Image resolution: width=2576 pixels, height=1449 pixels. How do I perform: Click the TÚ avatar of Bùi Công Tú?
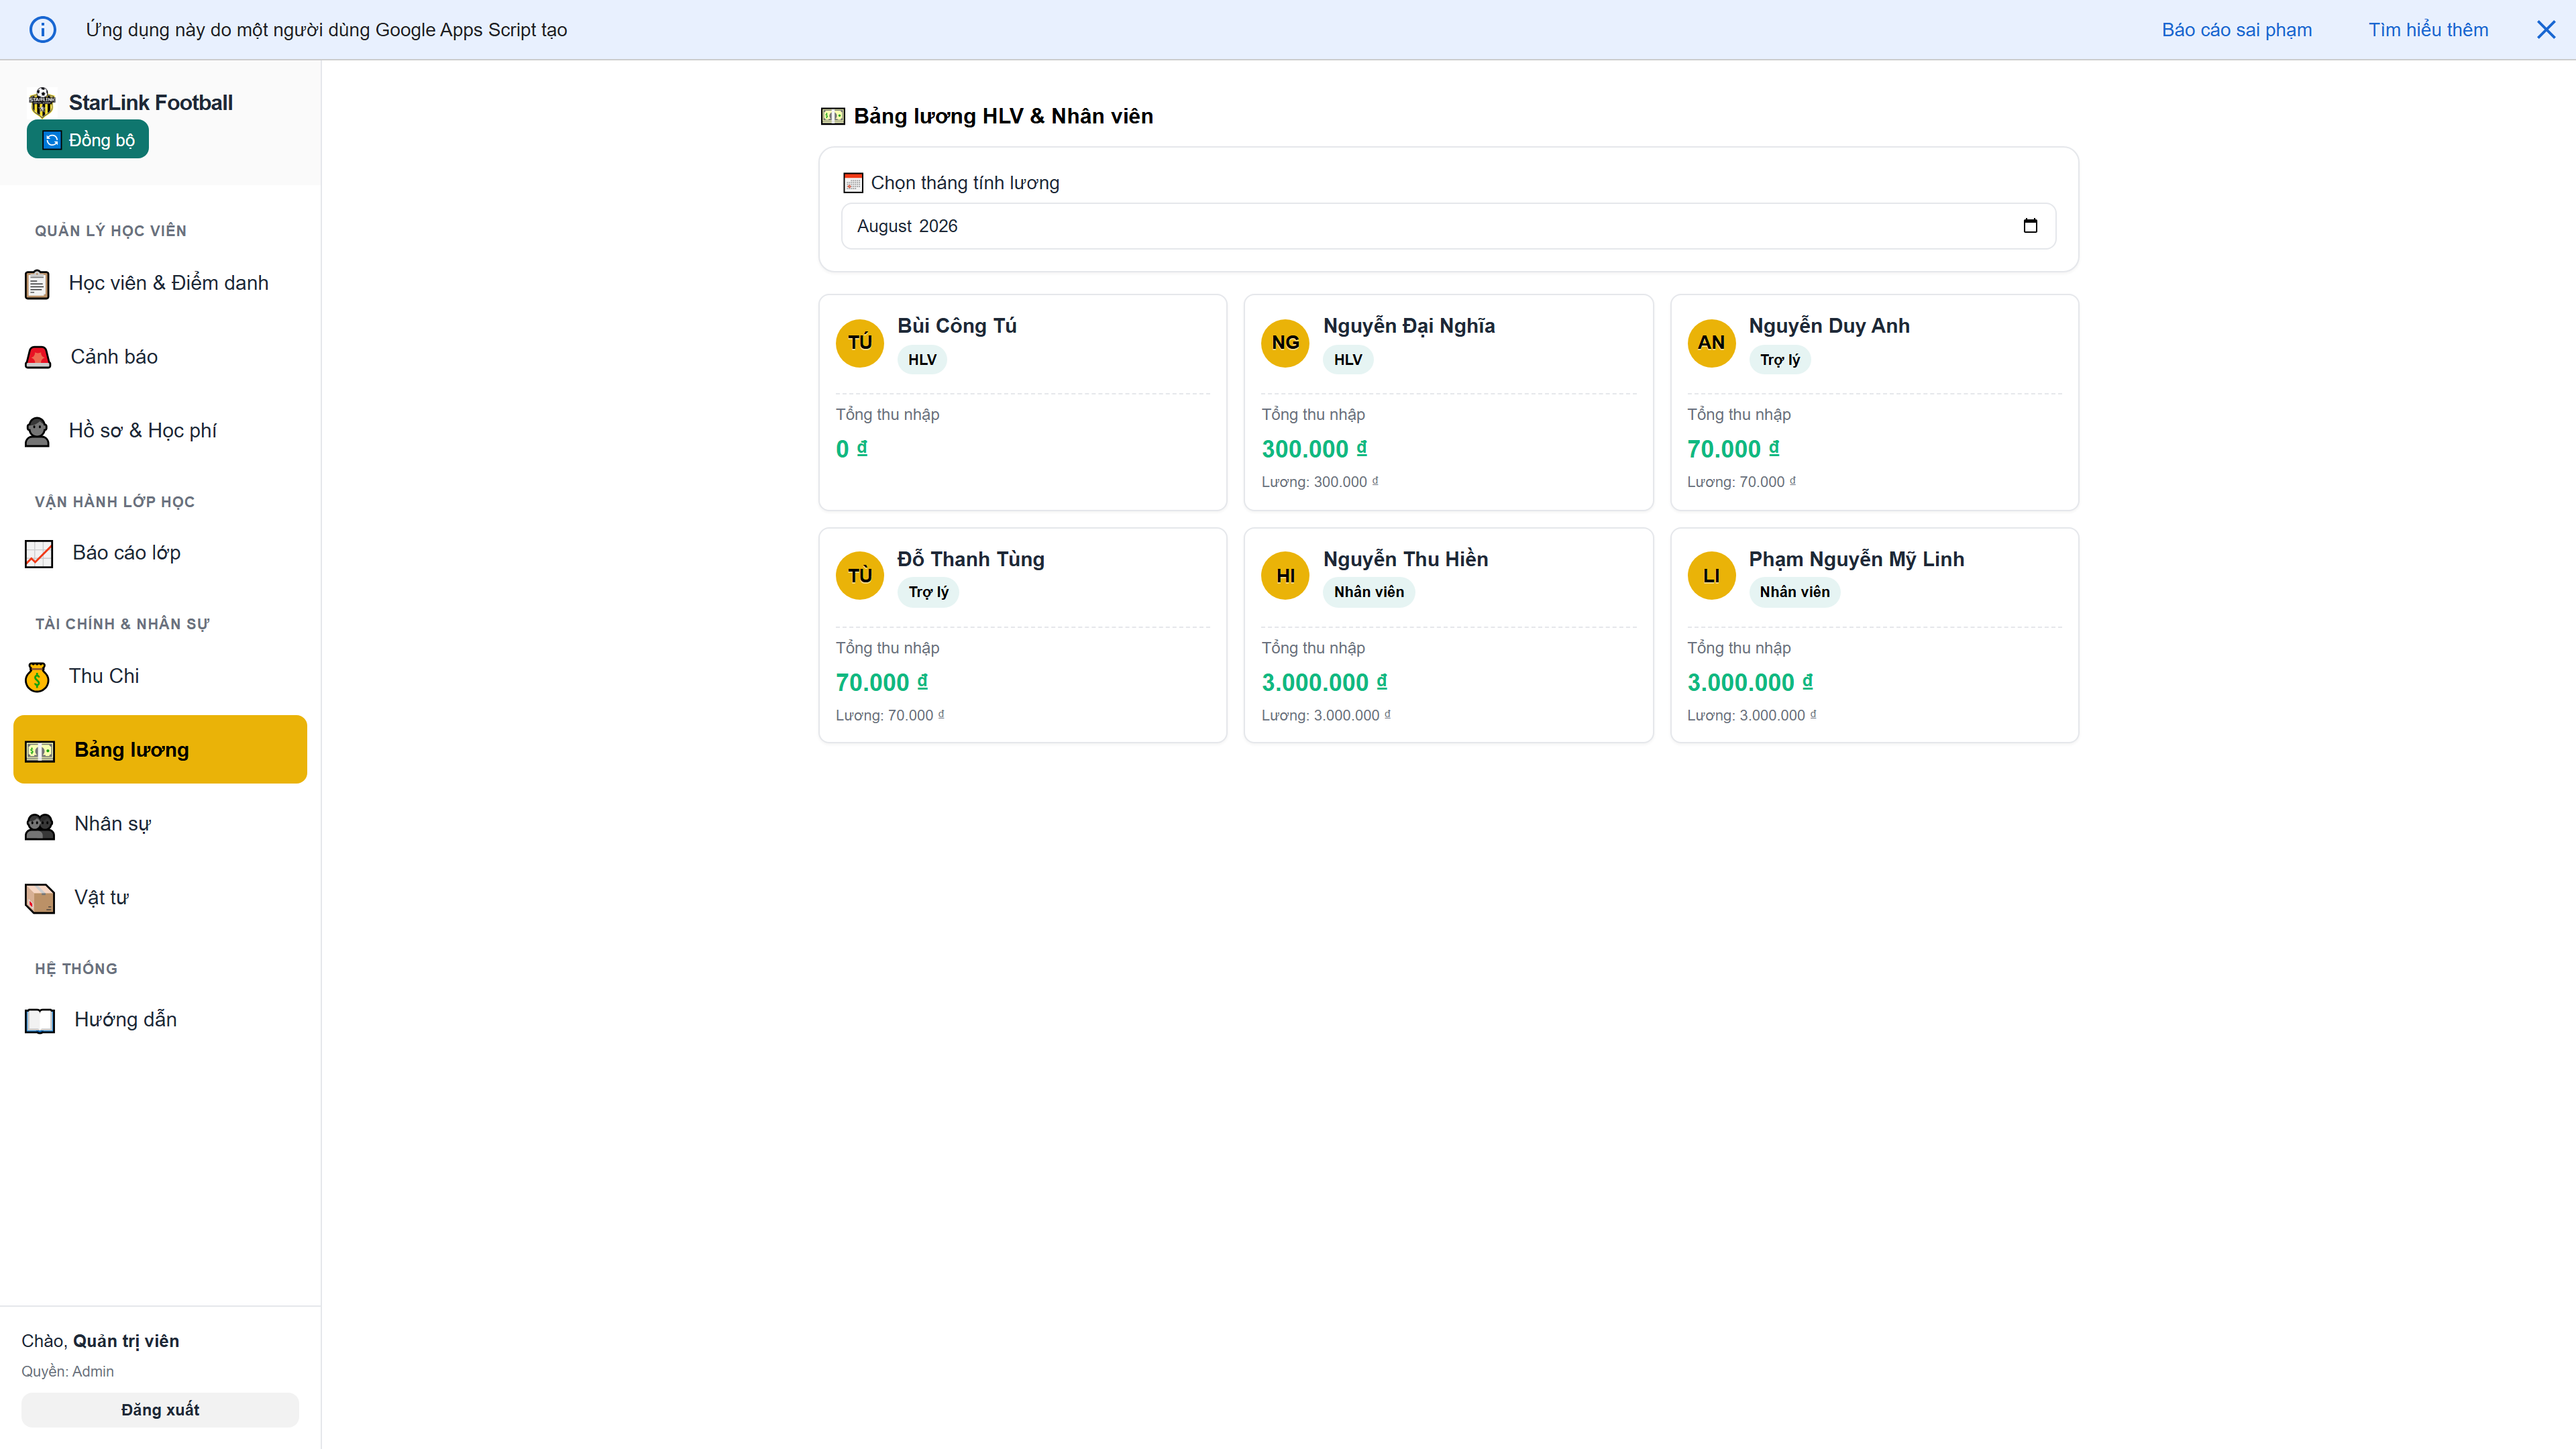pos(860,342)
